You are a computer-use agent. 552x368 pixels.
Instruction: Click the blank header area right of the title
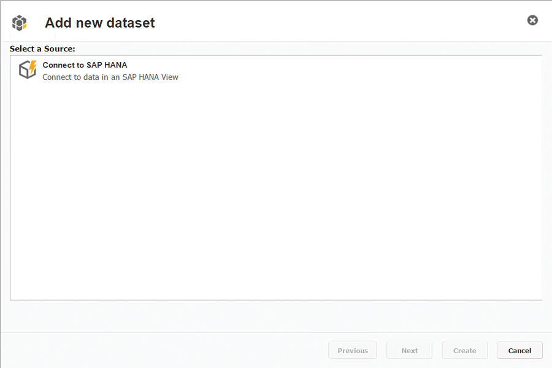click(337, 23)
